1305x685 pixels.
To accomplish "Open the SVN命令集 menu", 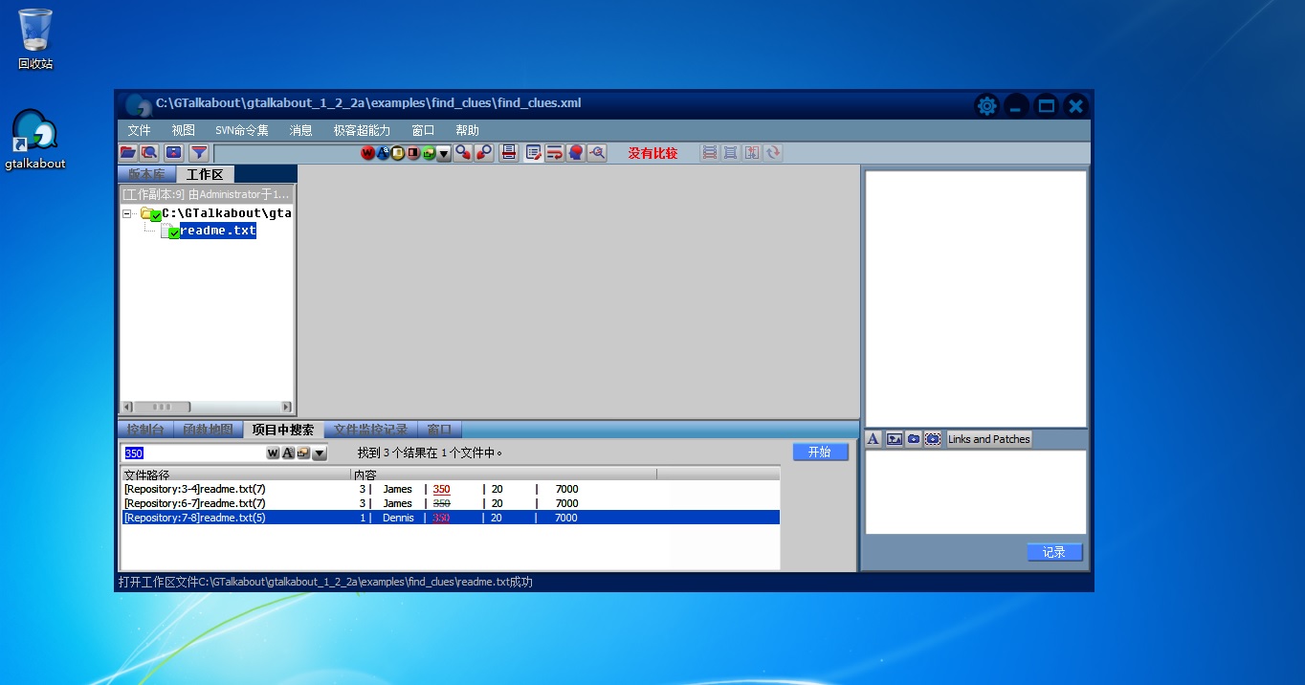I will [242, 130].
